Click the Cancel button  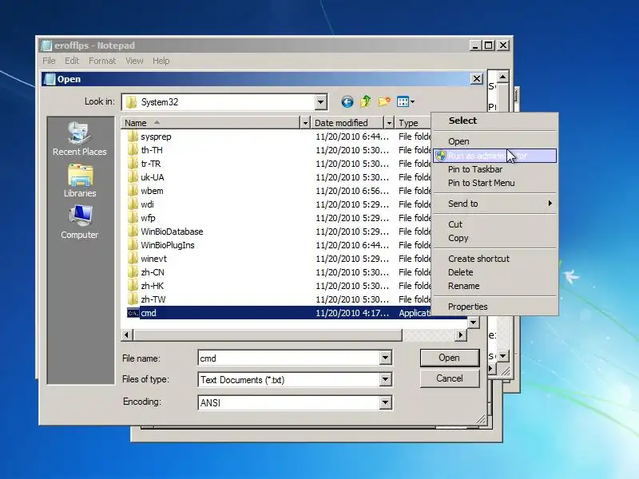450,378
